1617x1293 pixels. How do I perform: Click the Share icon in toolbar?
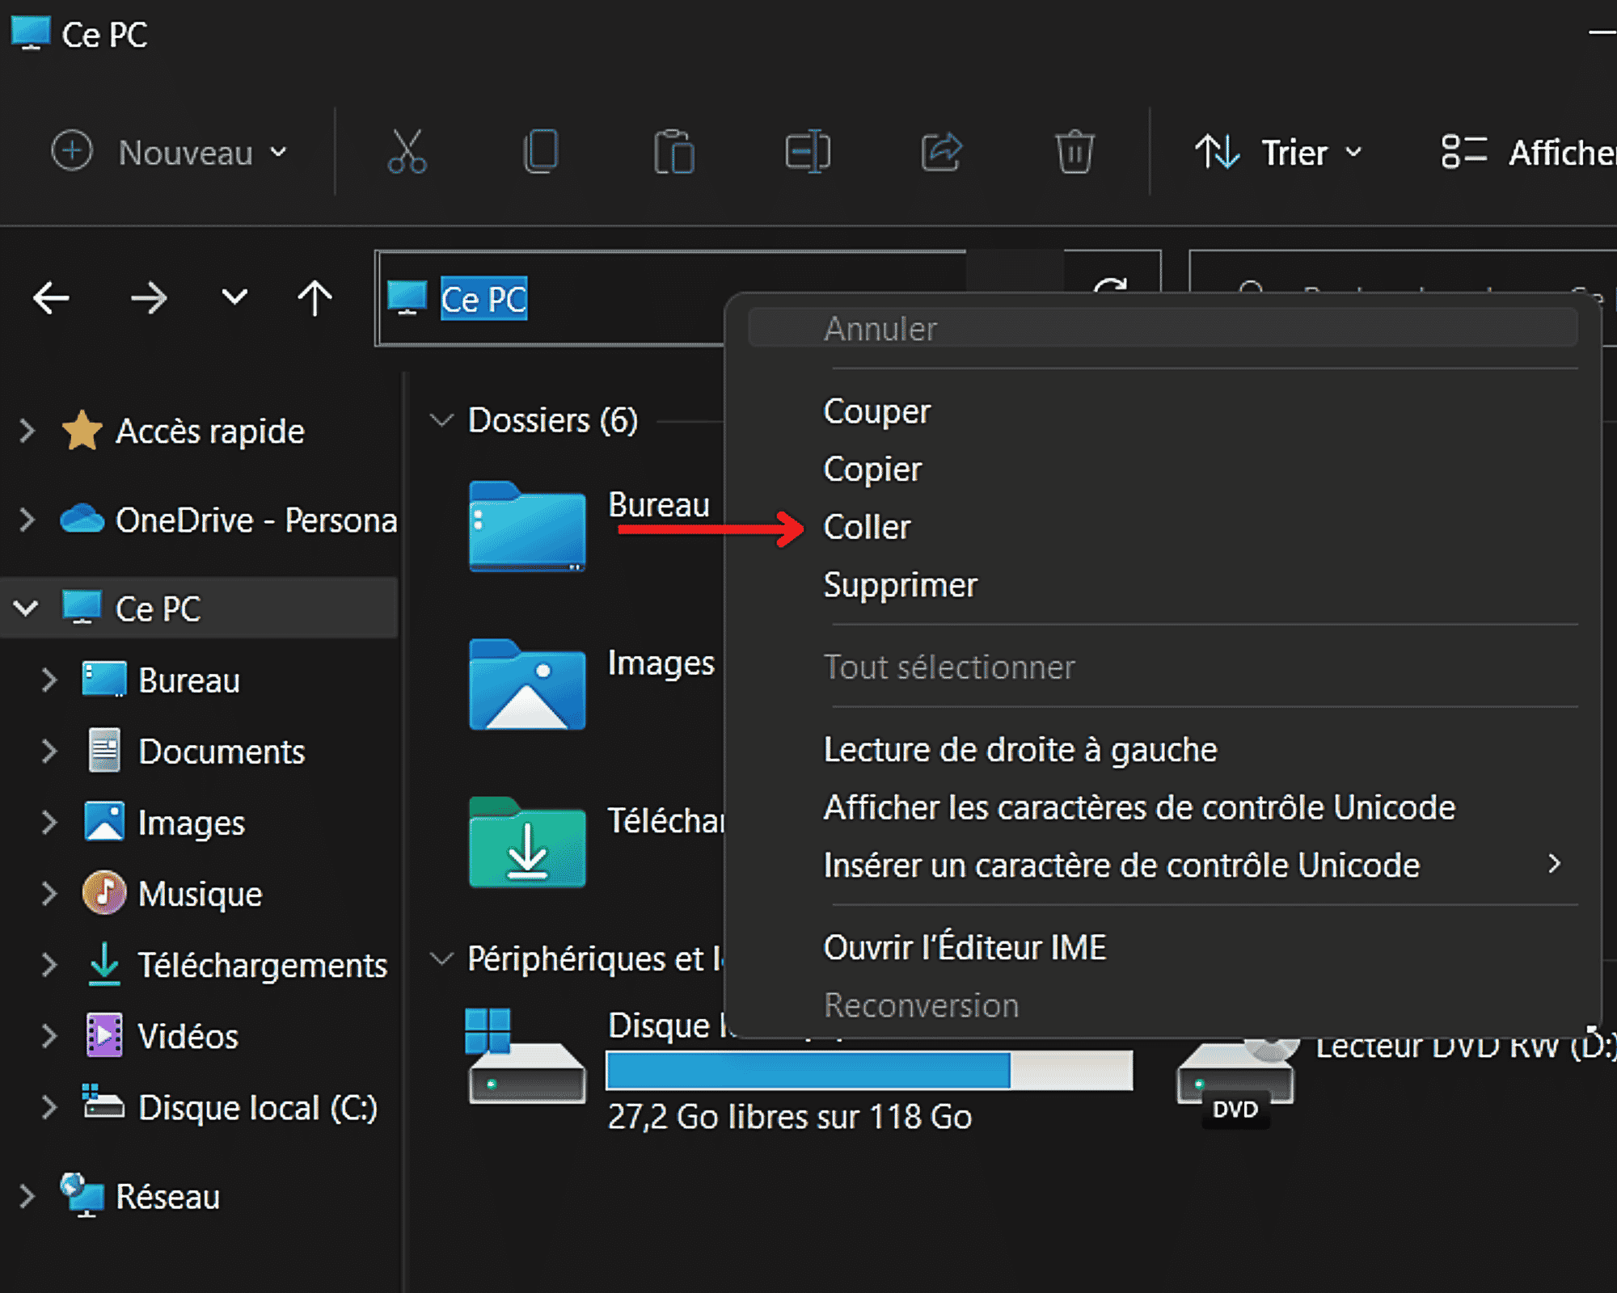pyautogui.click(x=942, y=152)
